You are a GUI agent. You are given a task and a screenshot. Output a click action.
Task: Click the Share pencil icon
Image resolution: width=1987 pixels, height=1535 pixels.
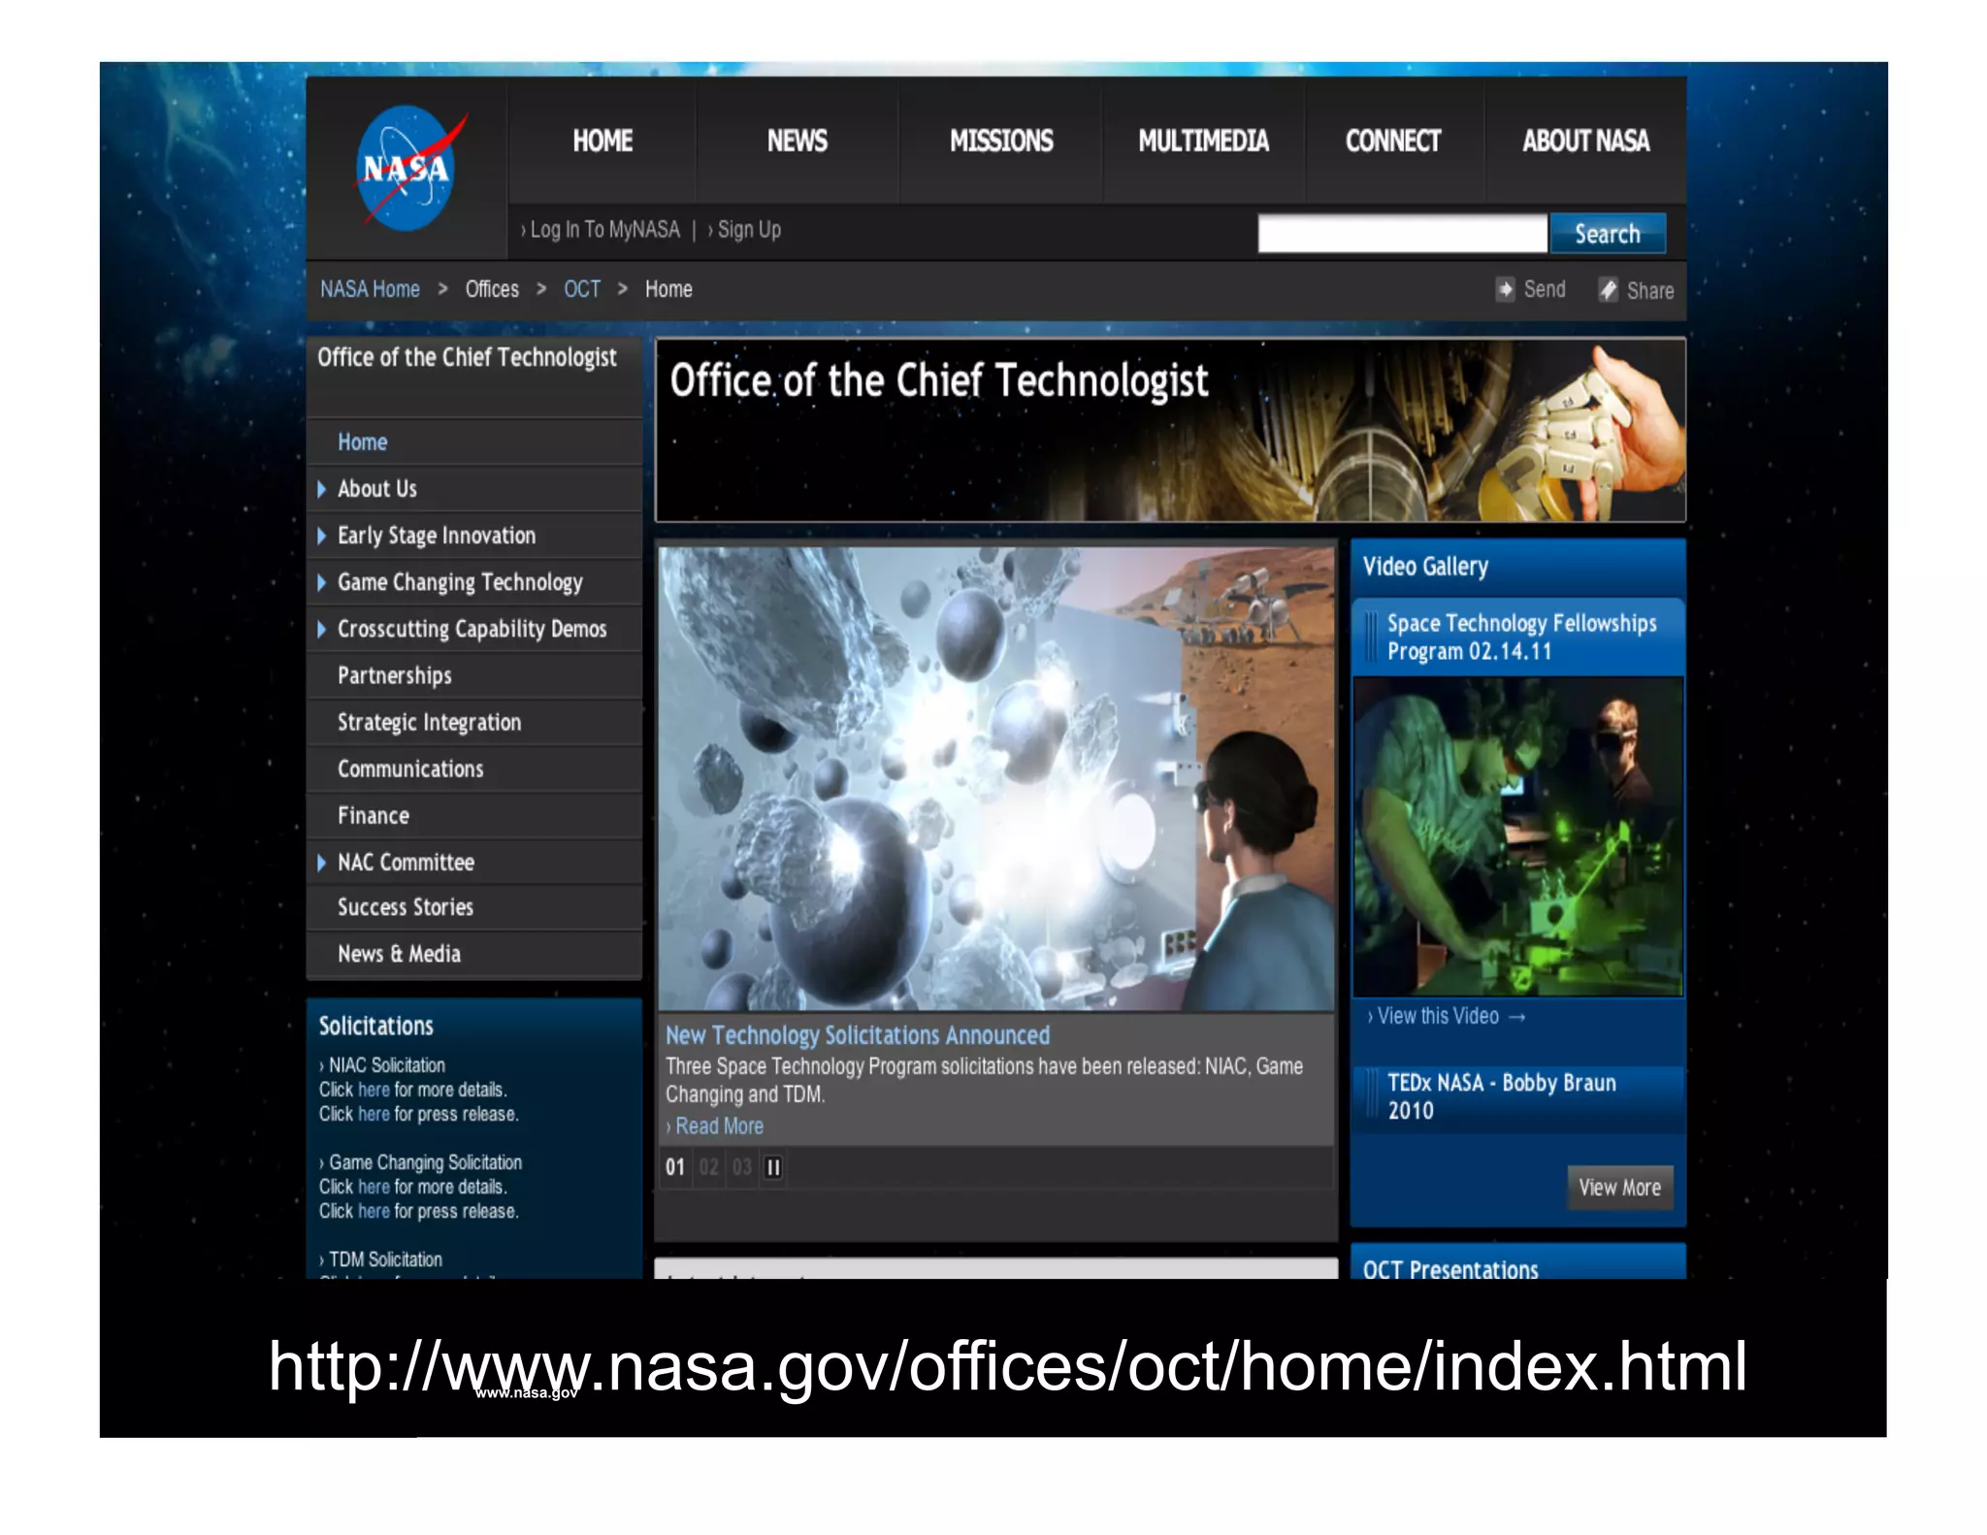pyautogui.click(x=1608, y=290)
